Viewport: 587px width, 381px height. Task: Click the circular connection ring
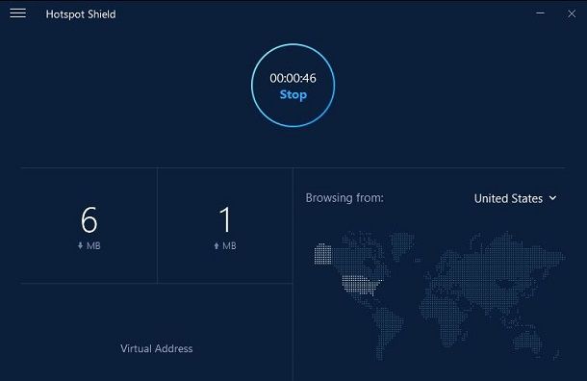293,86
